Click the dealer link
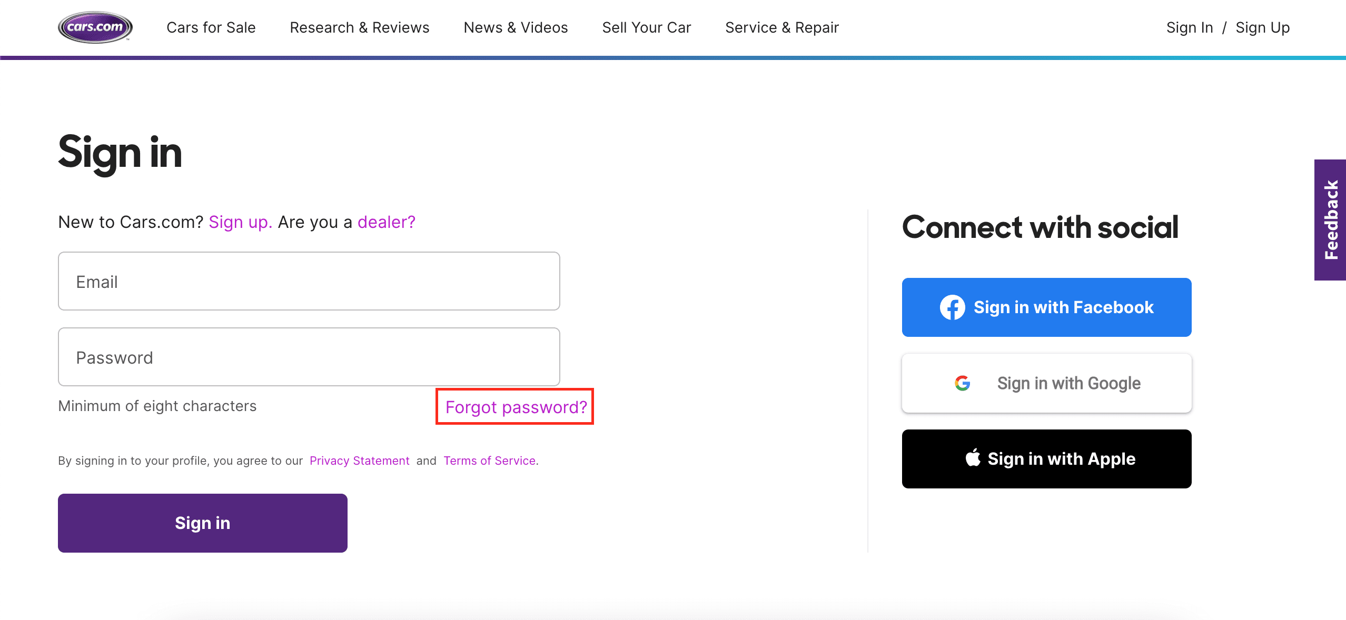 [385, 222]
